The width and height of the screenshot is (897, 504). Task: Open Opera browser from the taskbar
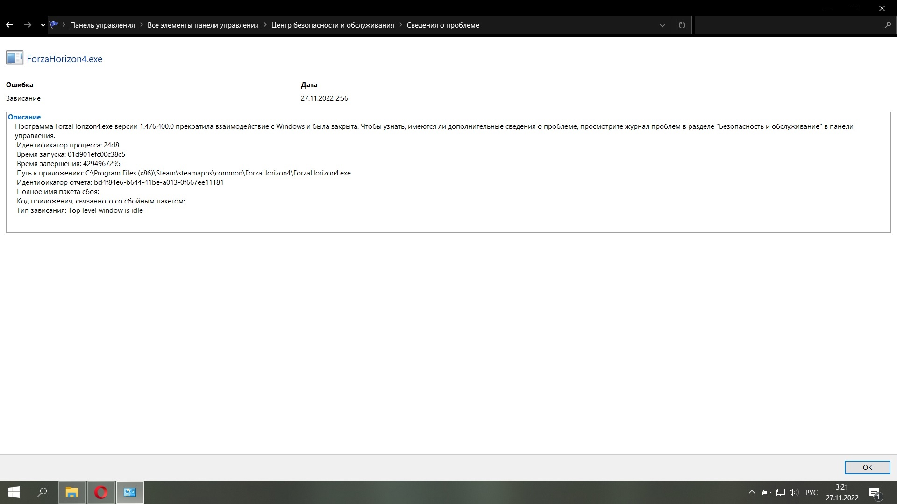tap(101, 492)
